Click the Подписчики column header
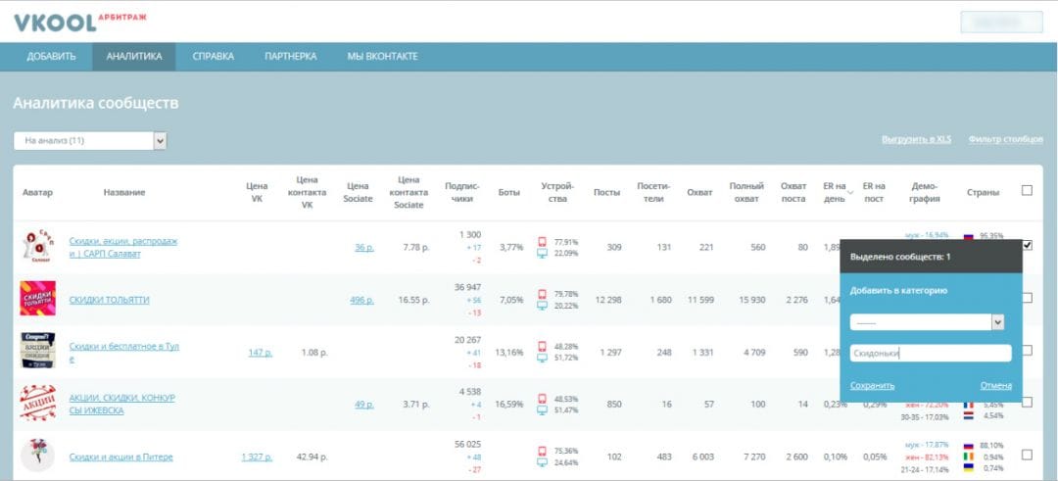The height and width of the screenshot is (481, 1058). point(462,192)
